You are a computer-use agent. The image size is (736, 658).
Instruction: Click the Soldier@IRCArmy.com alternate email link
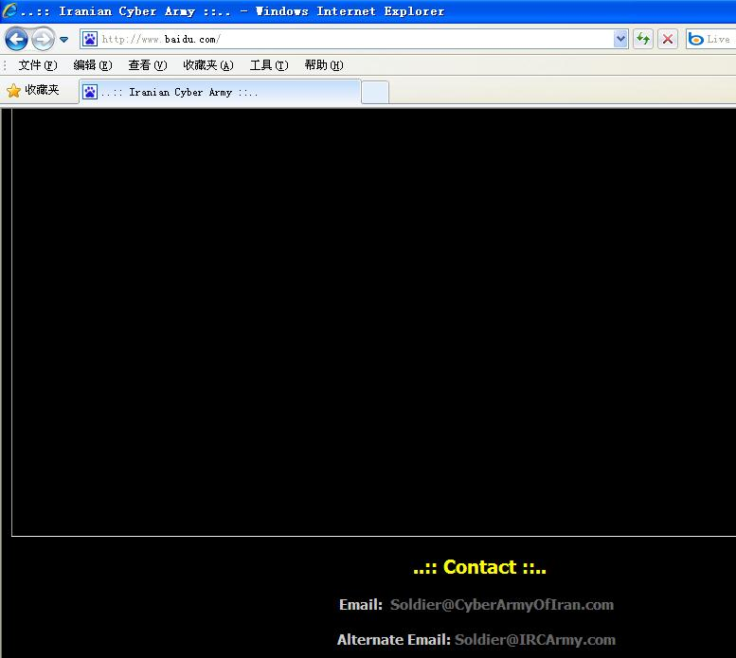tap(534, 640)
